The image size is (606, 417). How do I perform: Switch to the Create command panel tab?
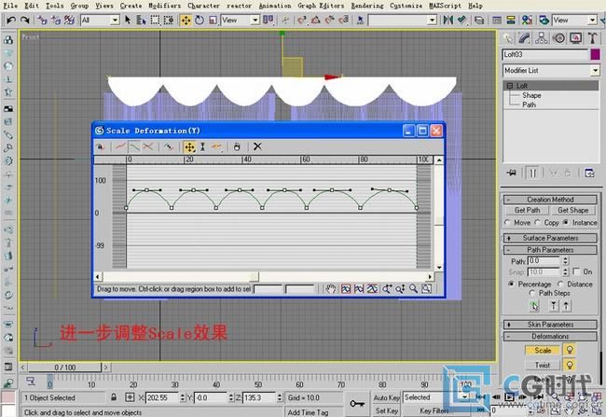coord(507,38)
